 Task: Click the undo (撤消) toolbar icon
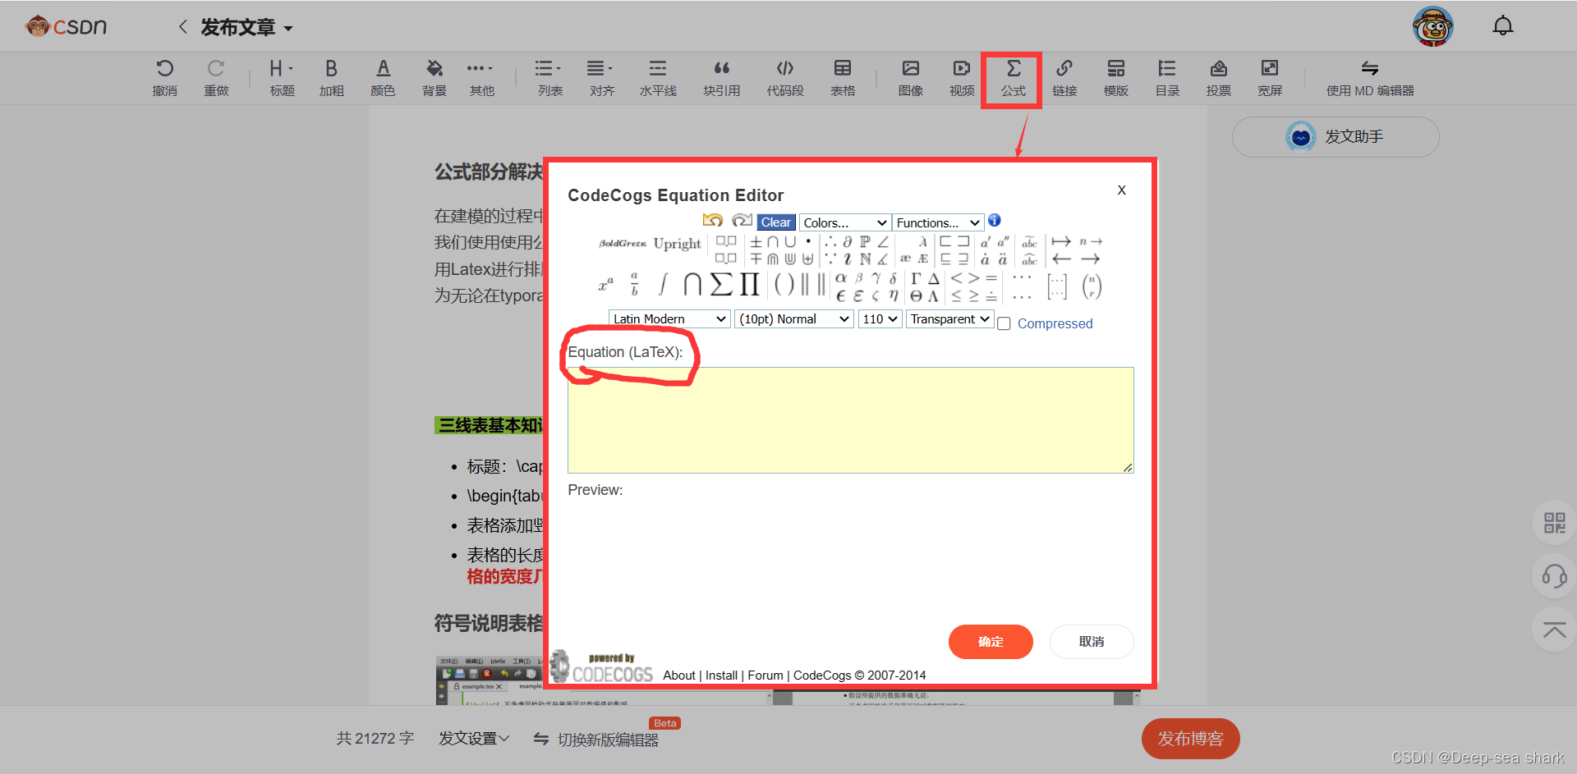click(x=165, y=78)
